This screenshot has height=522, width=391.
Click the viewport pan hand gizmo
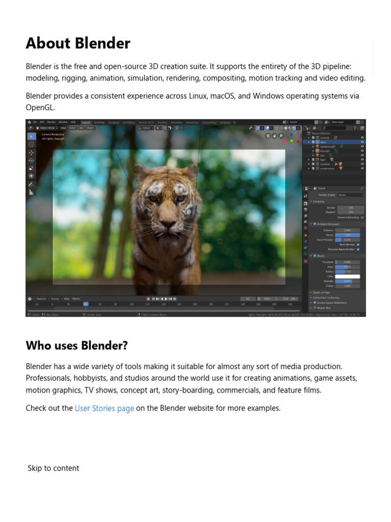275,136
